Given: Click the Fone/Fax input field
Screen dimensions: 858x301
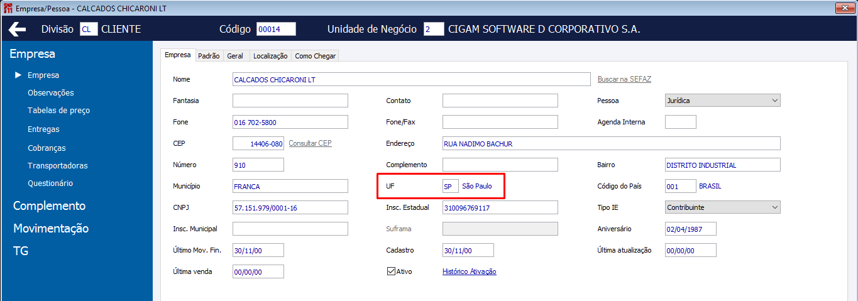Looking at the screenshot, I should [x=500, y=122].
